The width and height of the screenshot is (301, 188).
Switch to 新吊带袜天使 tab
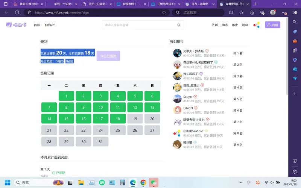tap(166, 4)
